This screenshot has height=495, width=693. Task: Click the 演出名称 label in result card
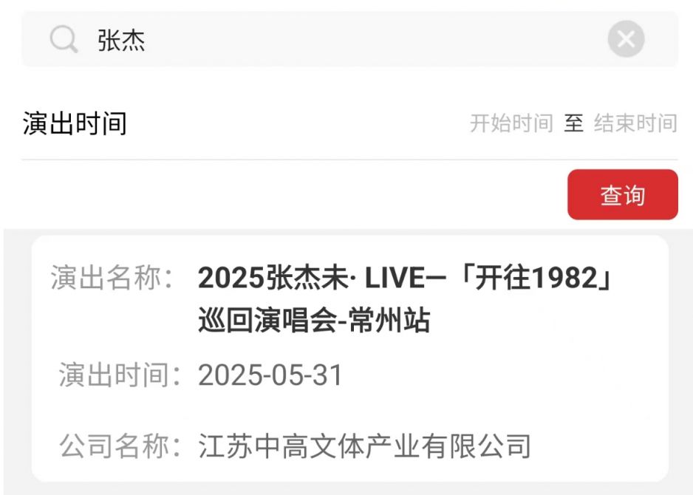tap(112, 278)
